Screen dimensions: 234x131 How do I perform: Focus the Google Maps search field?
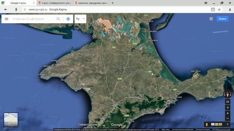33,19
